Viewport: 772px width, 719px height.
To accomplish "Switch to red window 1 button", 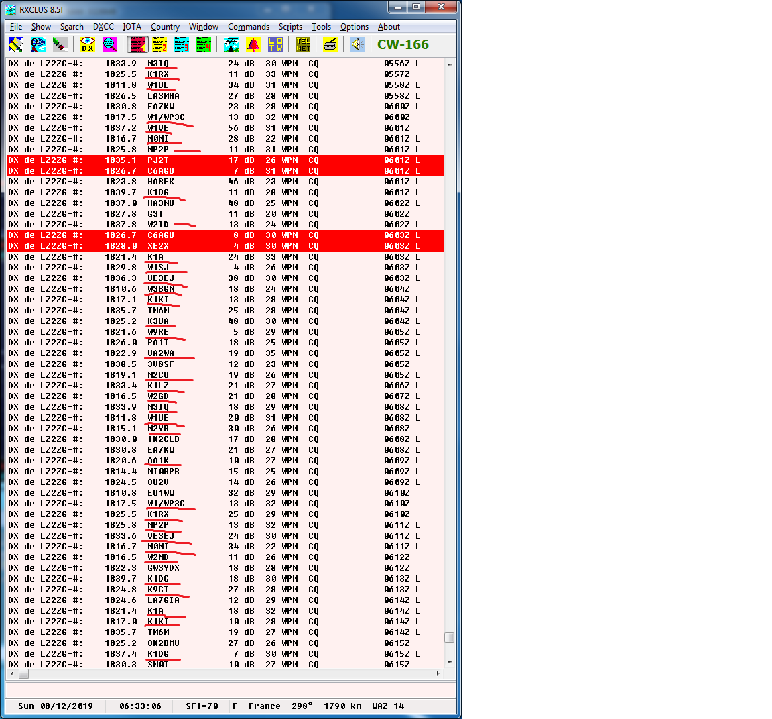I will 137,44.
